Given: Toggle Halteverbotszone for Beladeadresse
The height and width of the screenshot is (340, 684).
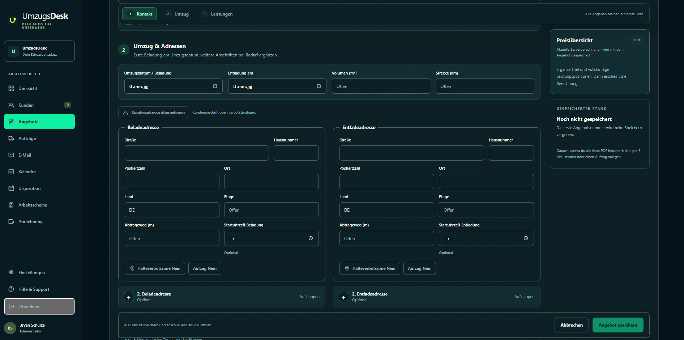Looking at the screenshot, I should click(155, 268).
